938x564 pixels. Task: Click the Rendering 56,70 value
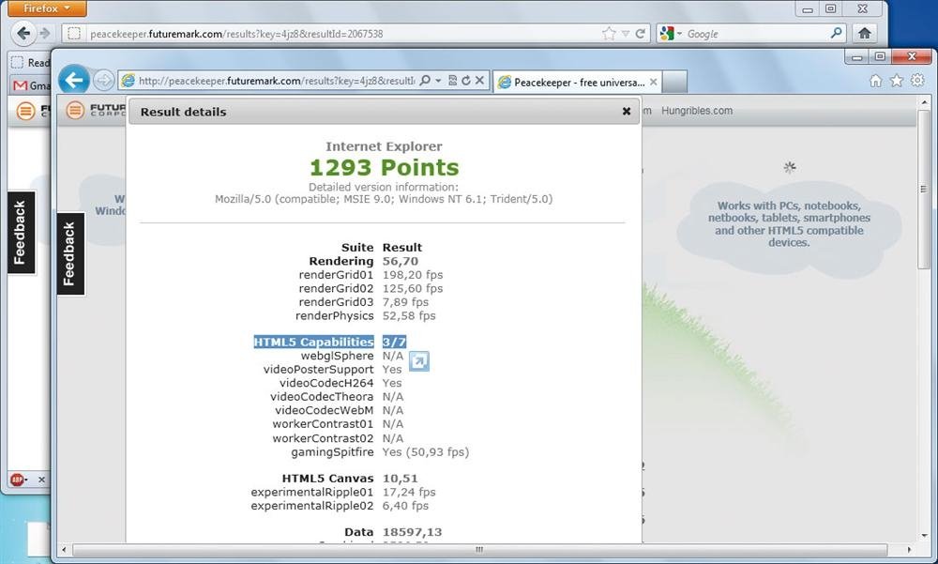point(401,261)
